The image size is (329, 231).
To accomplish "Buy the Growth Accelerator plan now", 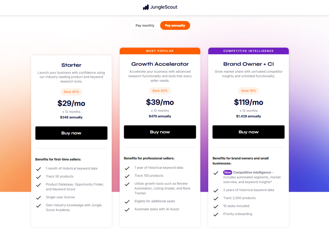I will pos(160,132).
